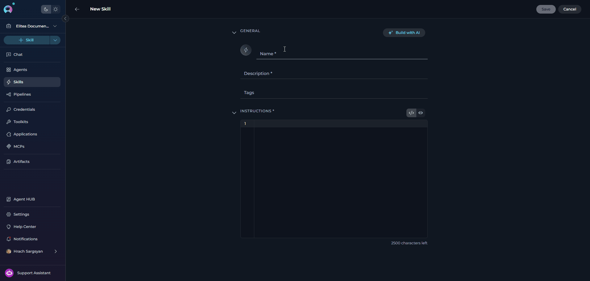The image size is (590, 281).
Task: Switch to light mode sun toggle
Action: [x=56, y=9]
